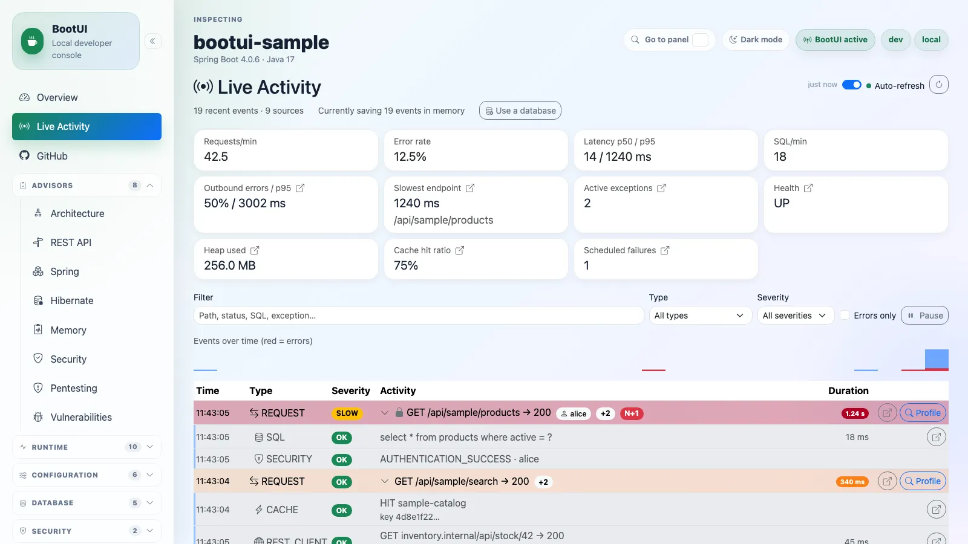This screenshot has height=544, width=968.
Task: Select Live Activity in the sidebar
Action: [87, 126]
